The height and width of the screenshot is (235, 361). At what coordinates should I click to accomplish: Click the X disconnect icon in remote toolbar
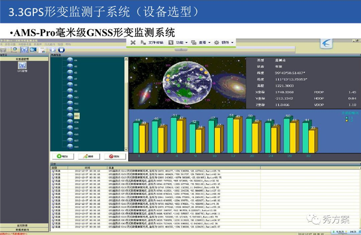(x=133, y=42)
